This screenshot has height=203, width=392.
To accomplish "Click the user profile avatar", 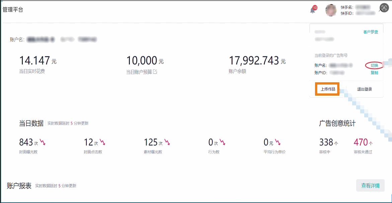I will coord(331,10).
